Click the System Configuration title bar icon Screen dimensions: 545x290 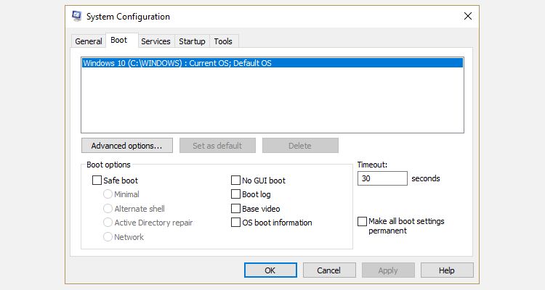pos(77,15)
